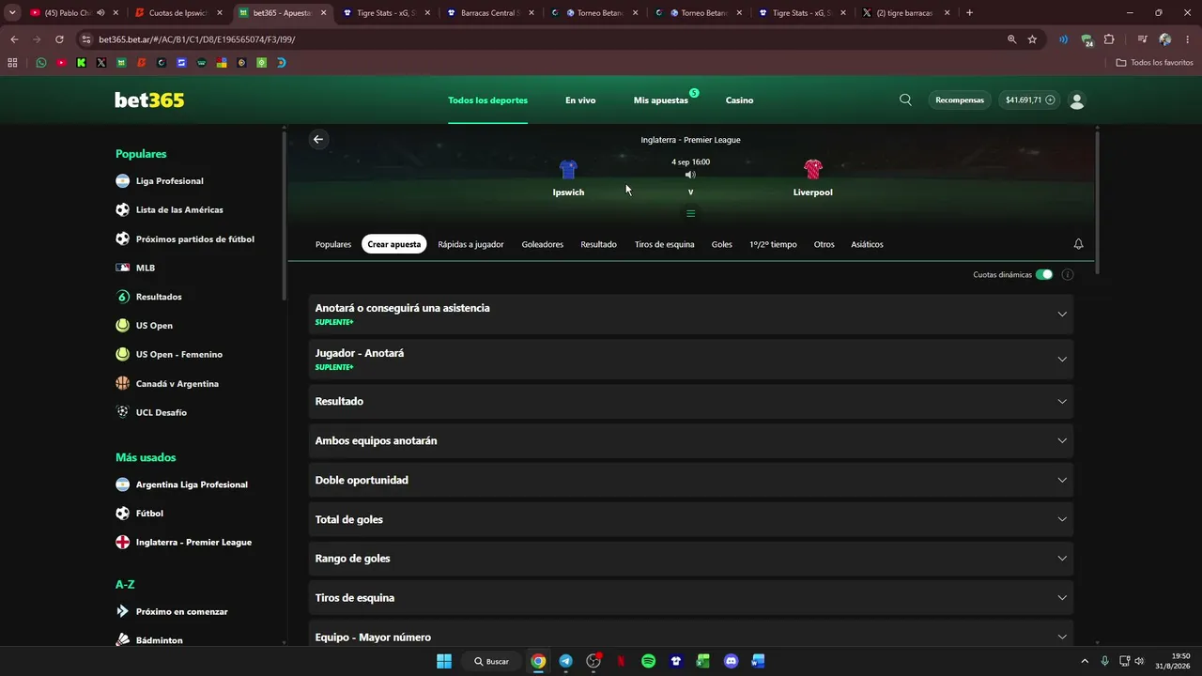Open the match menu hamburger icon
The height and width of the screenshot is (676, 1202).
pyautogui.click(x=690, y=213)
